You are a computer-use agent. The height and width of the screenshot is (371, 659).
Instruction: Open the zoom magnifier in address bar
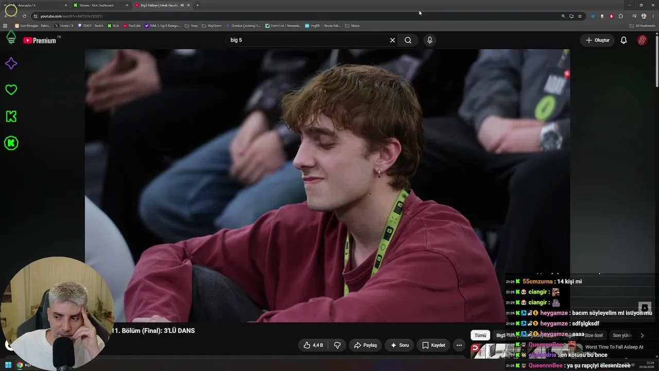click(563, 16)
